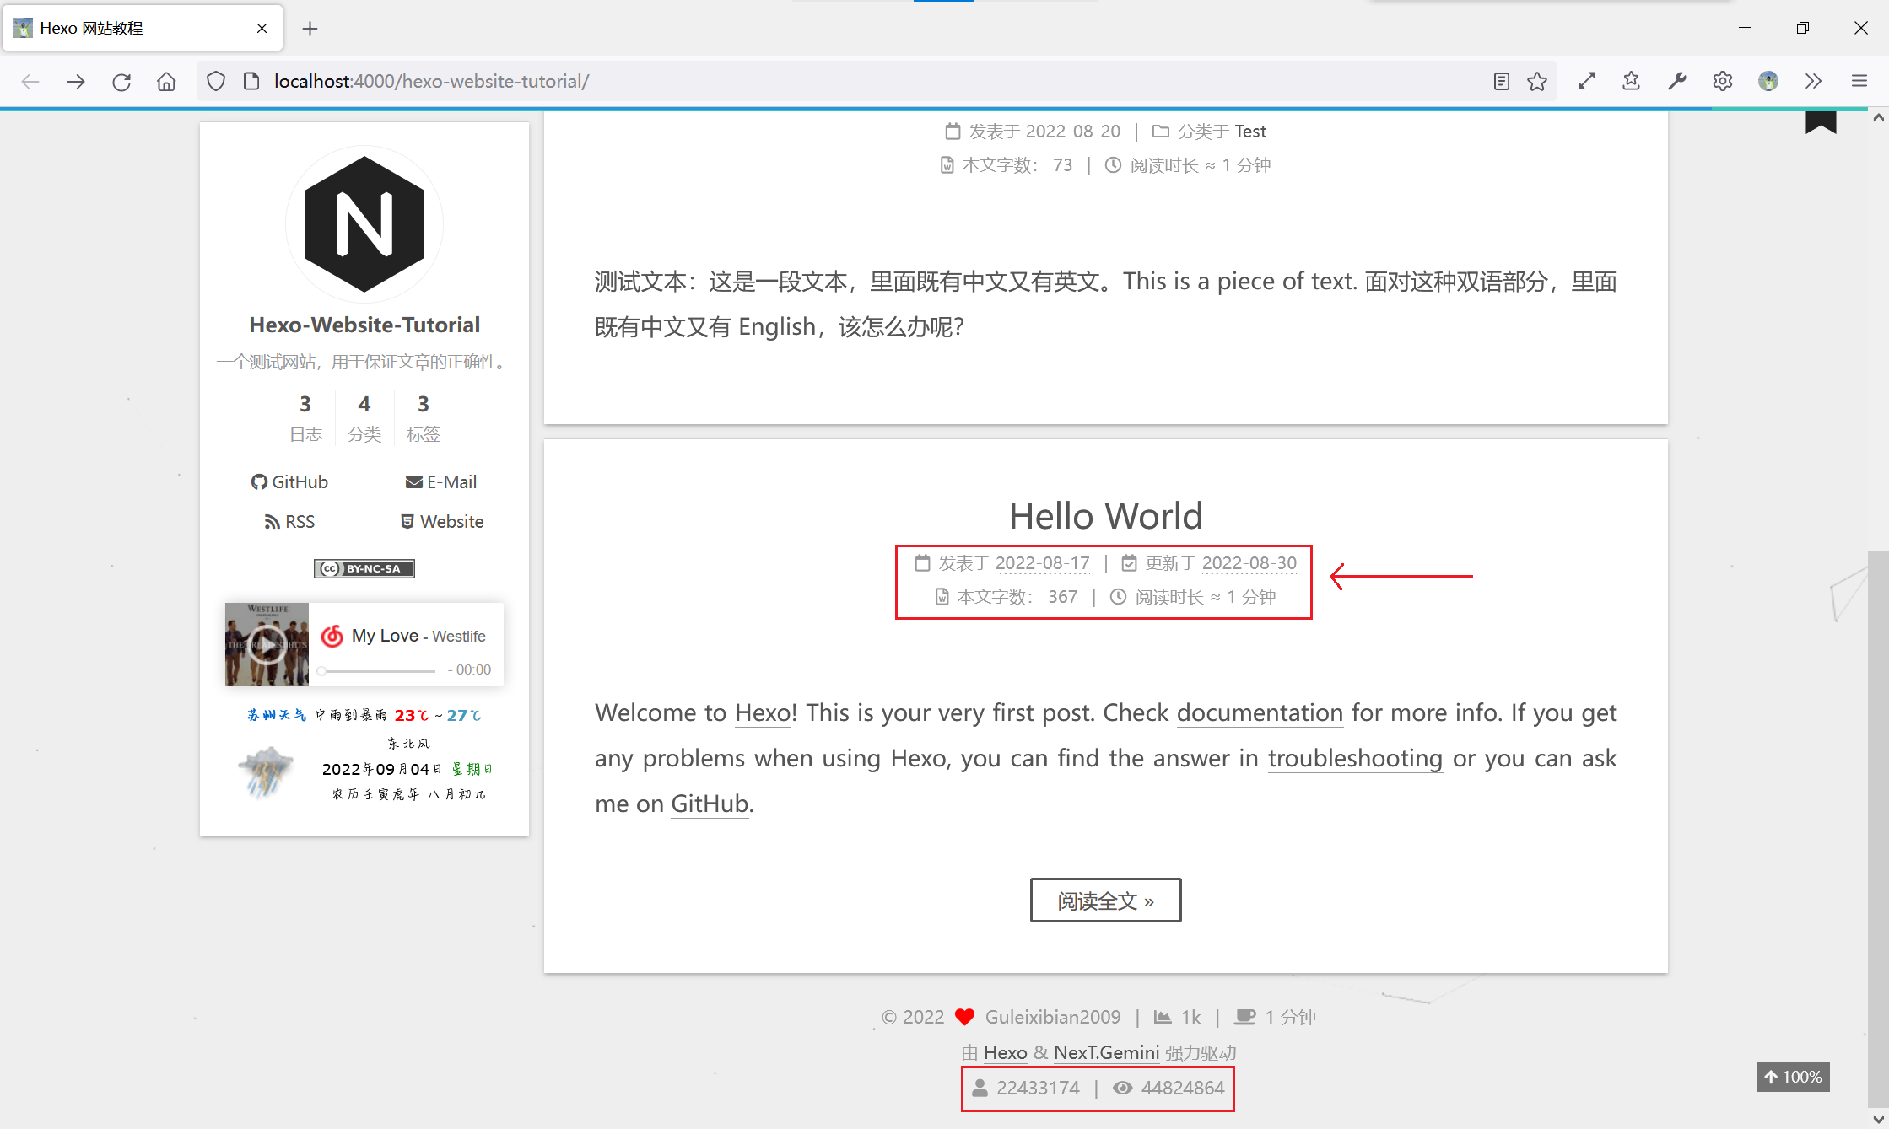
Task: Toggle reader view icon in the address bar
Action: (1501, 82)
